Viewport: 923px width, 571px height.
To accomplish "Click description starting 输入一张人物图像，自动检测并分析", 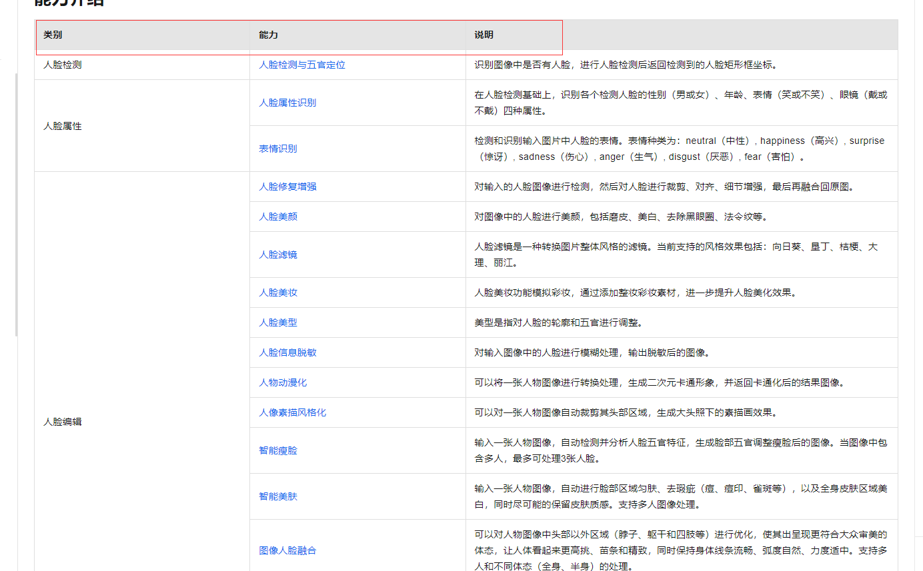I will click(x=681, y=450).
